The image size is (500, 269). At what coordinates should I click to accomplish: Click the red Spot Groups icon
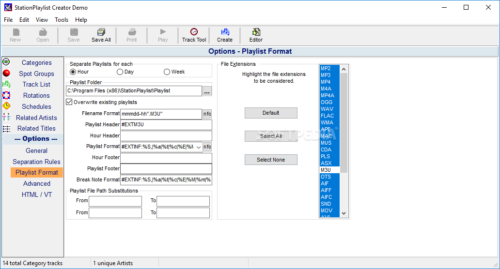pyautogui.click(x=6, y=73)
